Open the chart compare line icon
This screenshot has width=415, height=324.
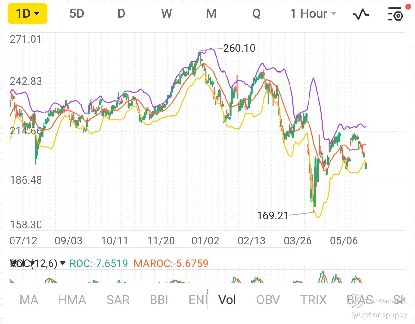pos(361,14)
